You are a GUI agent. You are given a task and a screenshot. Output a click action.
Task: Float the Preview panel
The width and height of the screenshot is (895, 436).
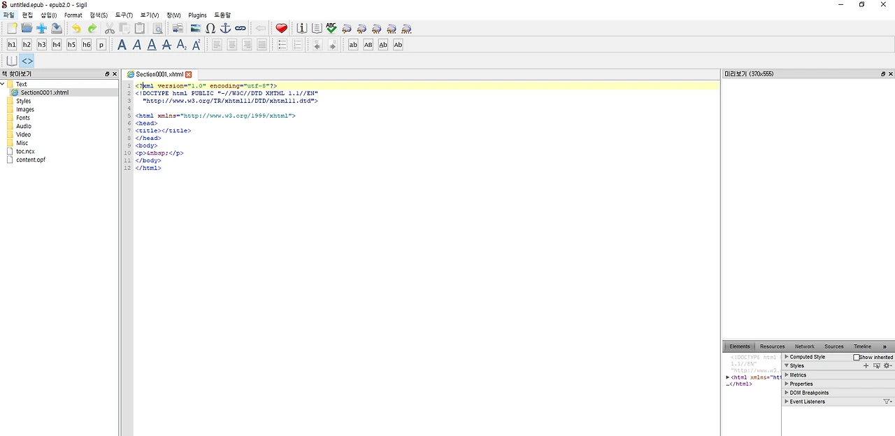pyautogui.click(x=883, y=74)
